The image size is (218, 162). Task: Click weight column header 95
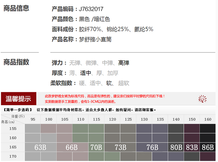pos(33,119)
